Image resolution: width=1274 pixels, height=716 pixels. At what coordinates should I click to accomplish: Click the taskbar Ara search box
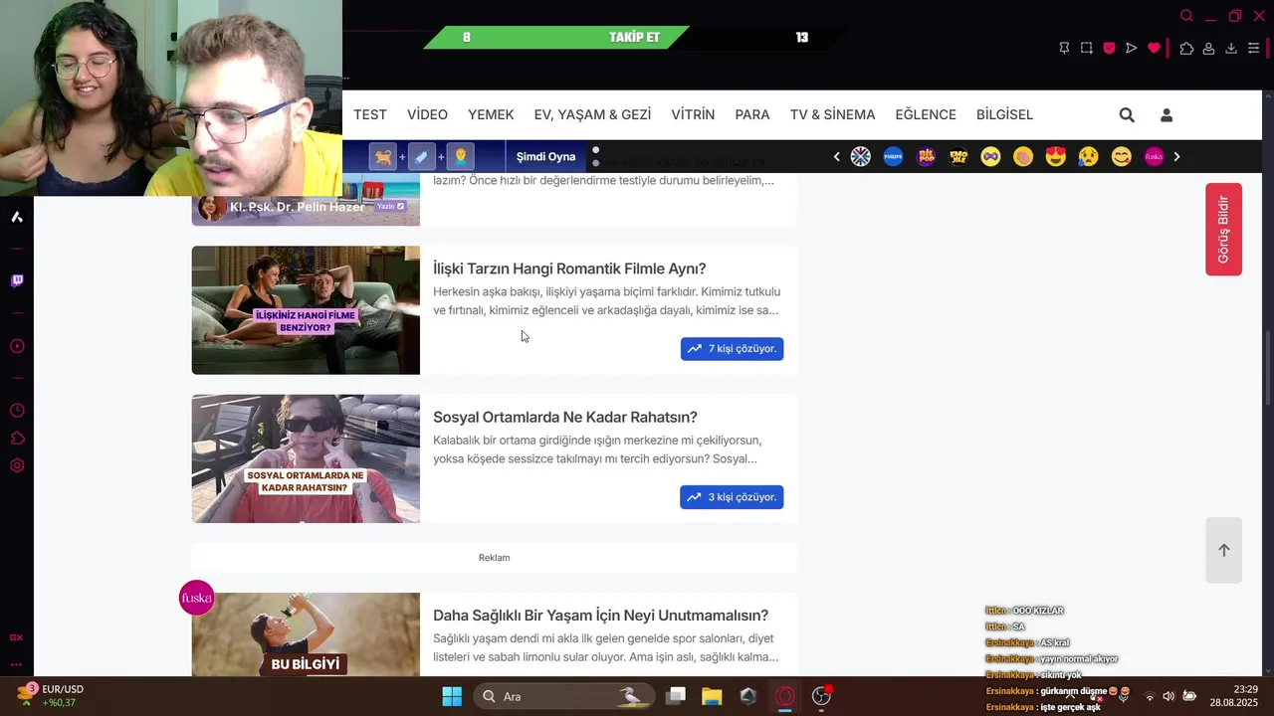pos(563,696)
